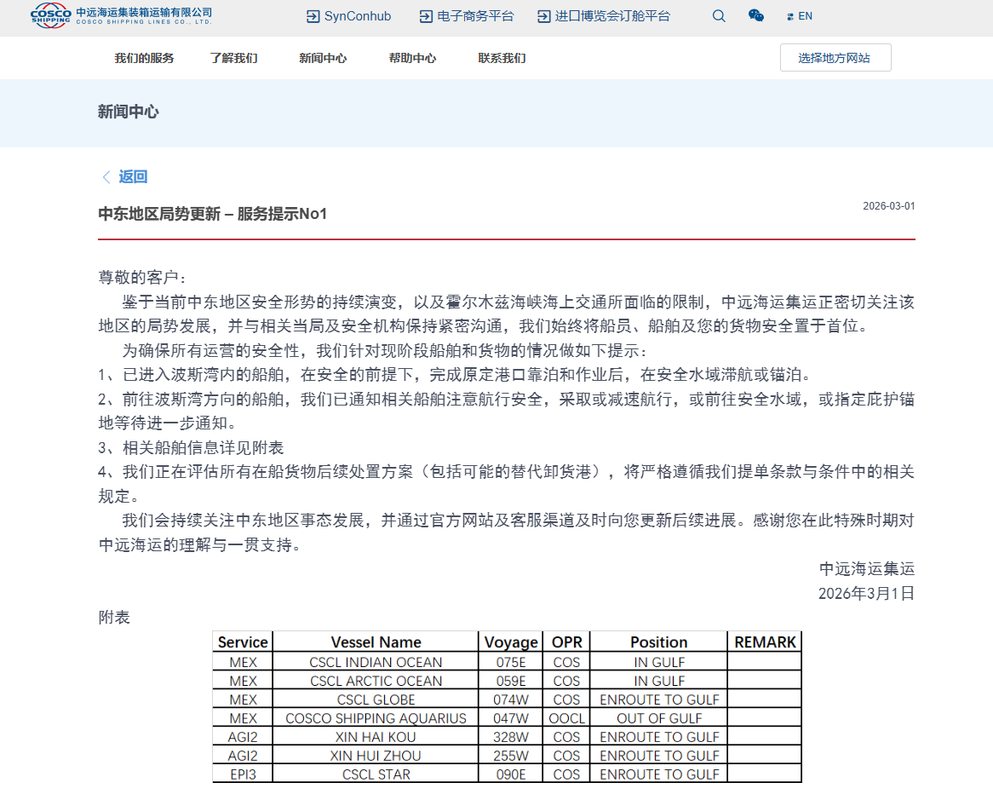Click Vessel Name column header
Screen dimensions: 993x800
tap(376, 642)
